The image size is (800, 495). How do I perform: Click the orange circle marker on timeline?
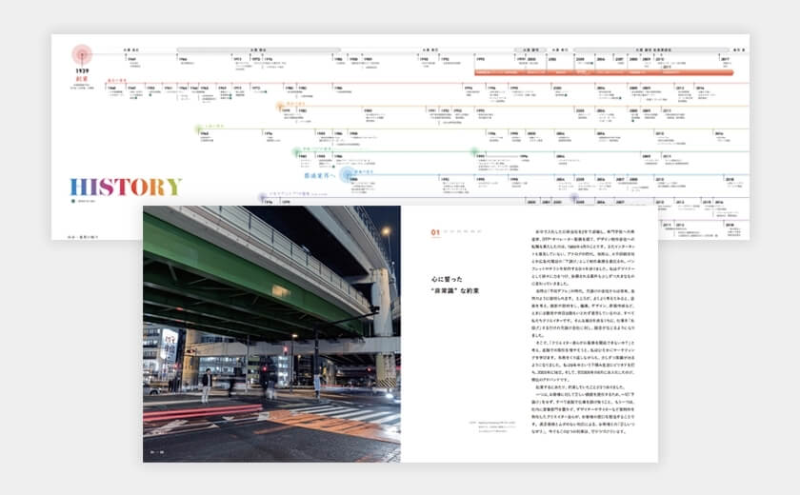[x=280, y=107]
